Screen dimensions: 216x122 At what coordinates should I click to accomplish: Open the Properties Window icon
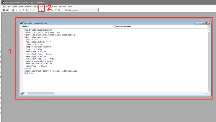(x=56, y=10)
